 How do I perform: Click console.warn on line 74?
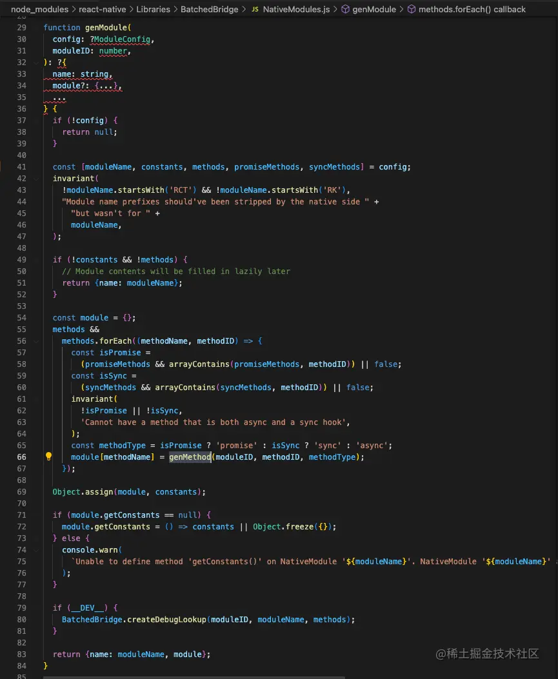pyautogui.click(x=90, y=550)
